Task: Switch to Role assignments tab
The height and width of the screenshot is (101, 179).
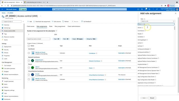Action: [42, 26]
